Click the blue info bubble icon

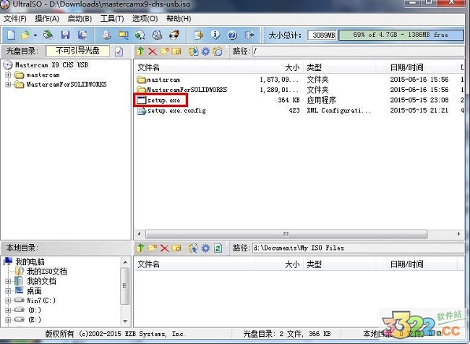pyautogui.click(x=215, y=35)
